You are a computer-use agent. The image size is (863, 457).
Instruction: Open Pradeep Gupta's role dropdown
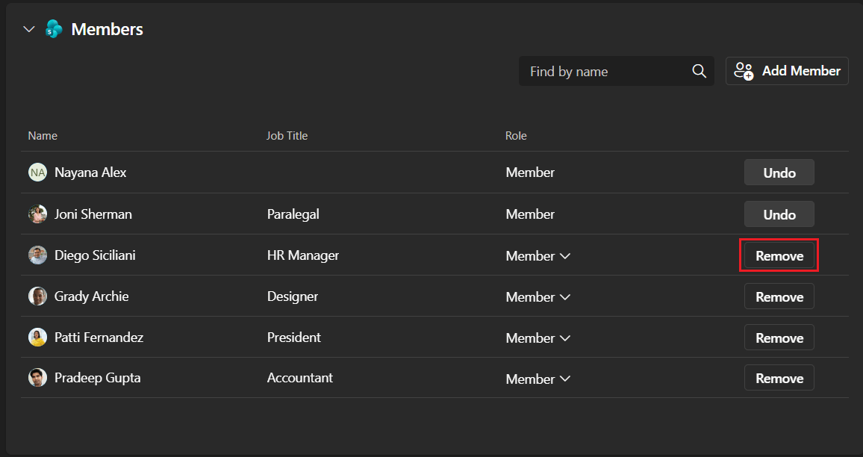pos(538,379)
